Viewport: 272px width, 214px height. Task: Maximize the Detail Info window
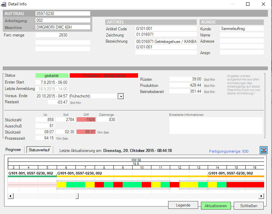point(248,4)
